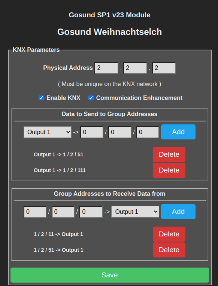Viewport: 218px width, 286px height.
Task: Uncheck the Communication Enhancement checkbox
Action: coord(91,98)
